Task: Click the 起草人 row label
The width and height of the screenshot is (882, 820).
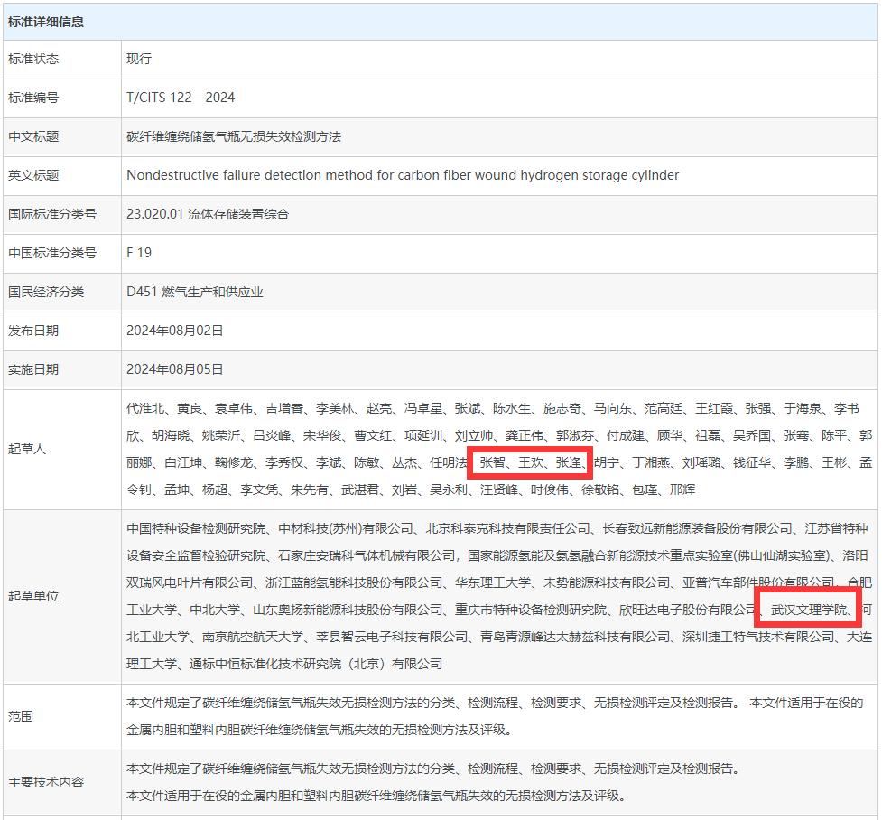Action: pyautogui.click(x=27, y=449)
